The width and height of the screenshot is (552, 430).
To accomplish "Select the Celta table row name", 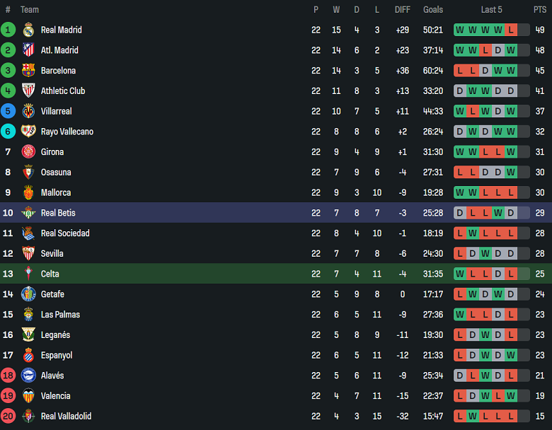I will (50, 274).
